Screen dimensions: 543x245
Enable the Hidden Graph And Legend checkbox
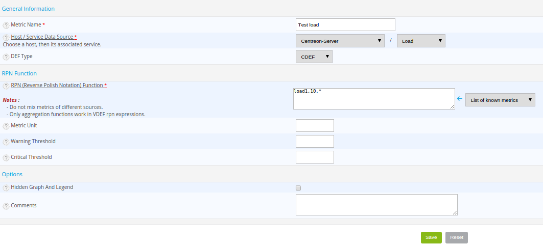(298, 188)
